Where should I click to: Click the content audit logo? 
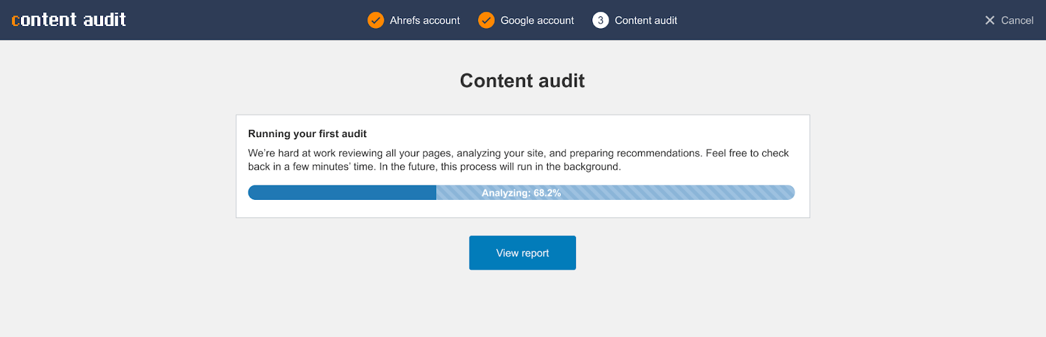[x=69, y=20]
